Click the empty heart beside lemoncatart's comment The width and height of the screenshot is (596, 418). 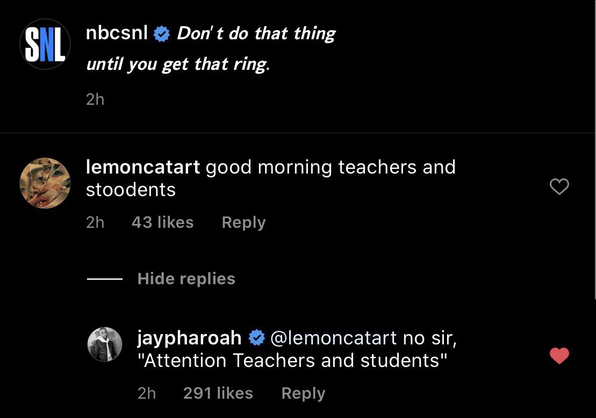pos(559,186)
